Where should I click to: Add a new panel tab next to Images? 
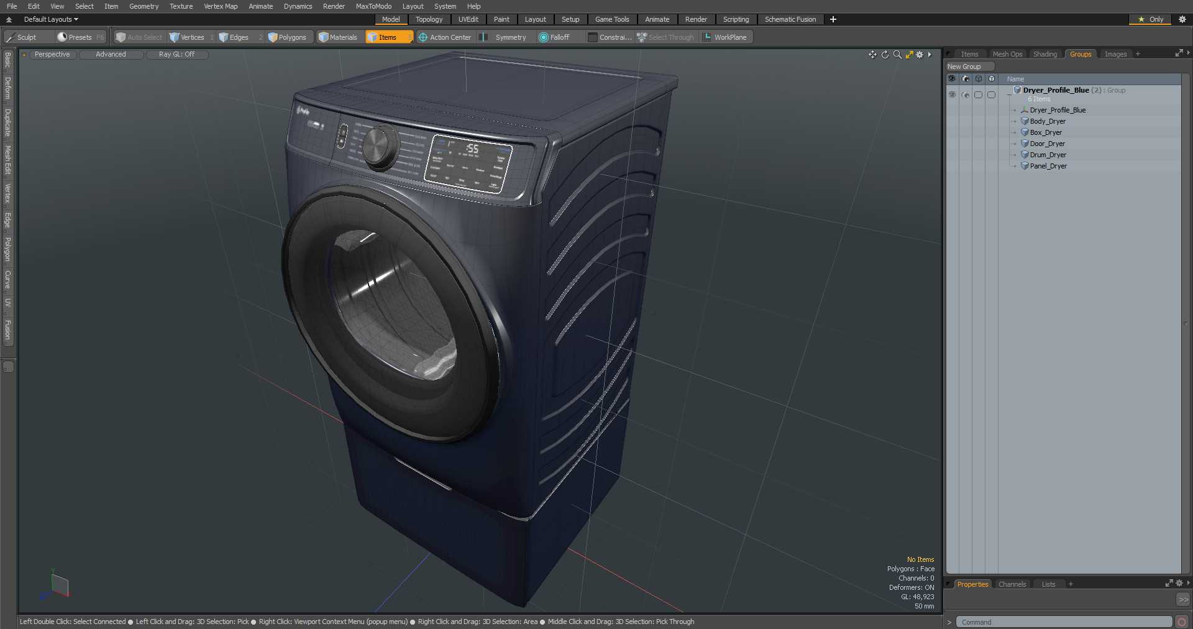[1138, 54]
